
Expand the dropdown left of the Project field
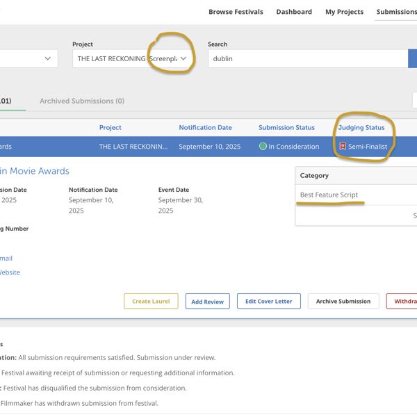point(28,59)
